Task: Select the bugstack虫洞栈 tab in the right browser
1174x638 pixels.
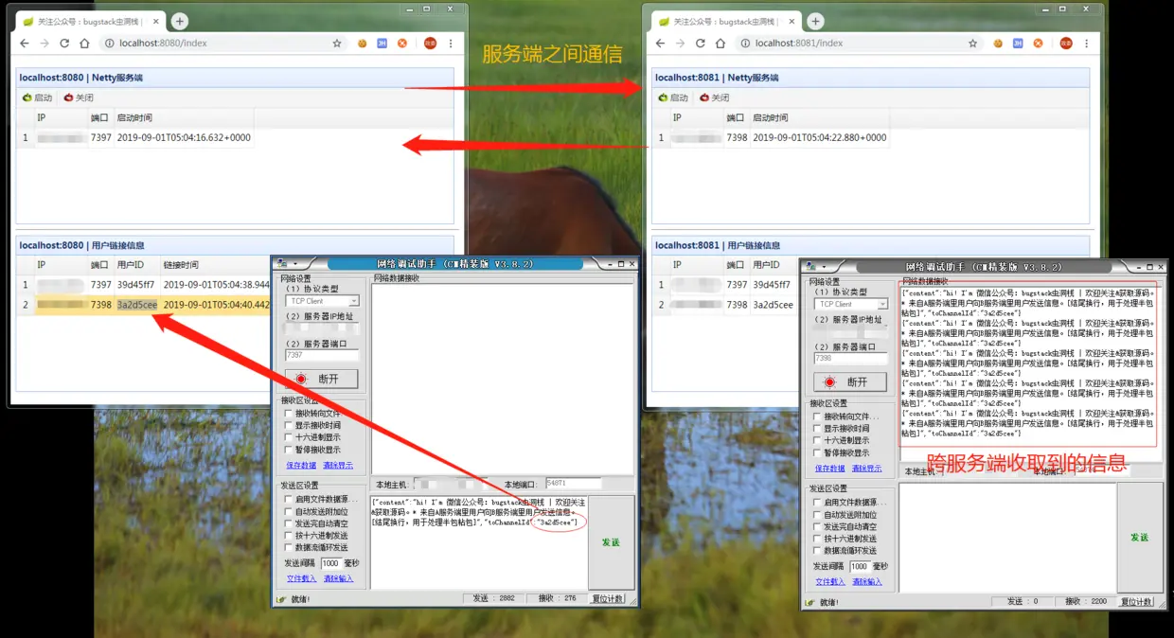Action: (720, 19)
